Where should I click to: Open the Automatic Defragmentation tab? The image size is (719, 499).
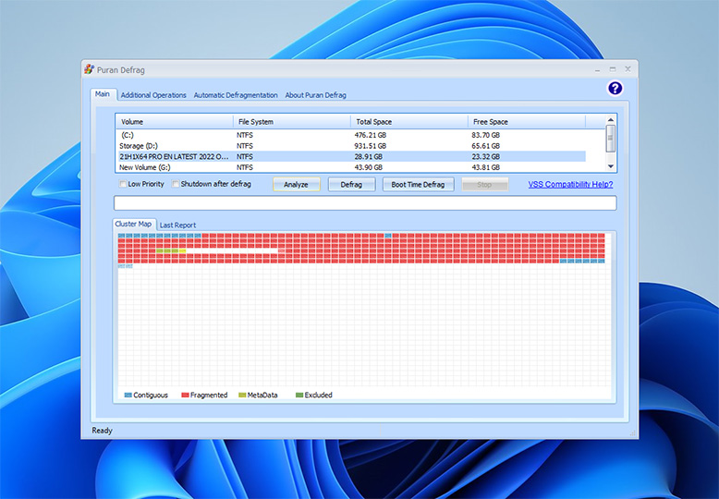(236, 95)
